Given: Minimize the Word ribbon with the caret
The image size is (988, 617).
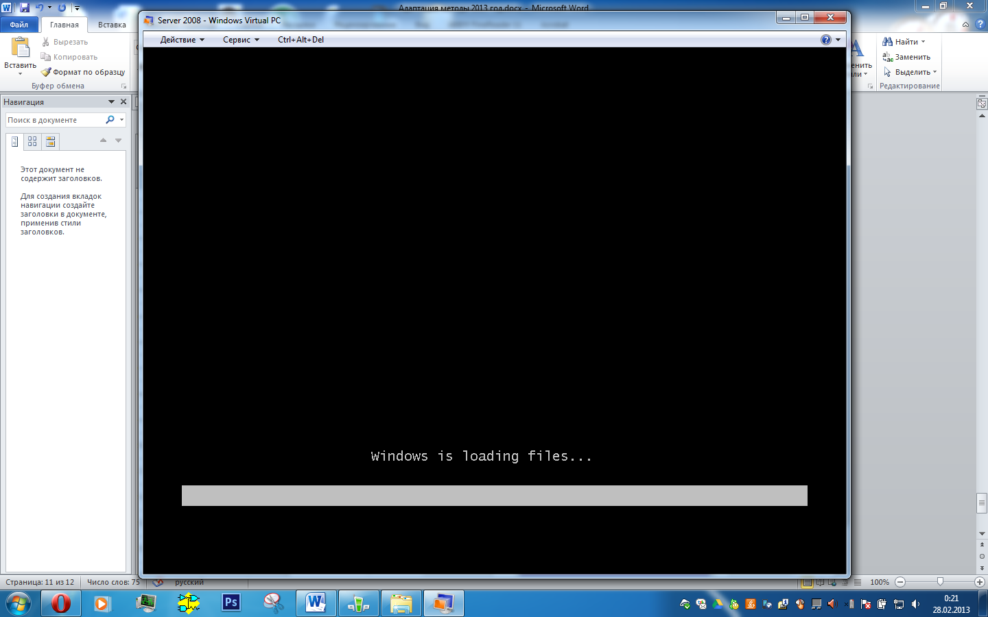Looking at the screenshot, I should click(x=965, y=25).
